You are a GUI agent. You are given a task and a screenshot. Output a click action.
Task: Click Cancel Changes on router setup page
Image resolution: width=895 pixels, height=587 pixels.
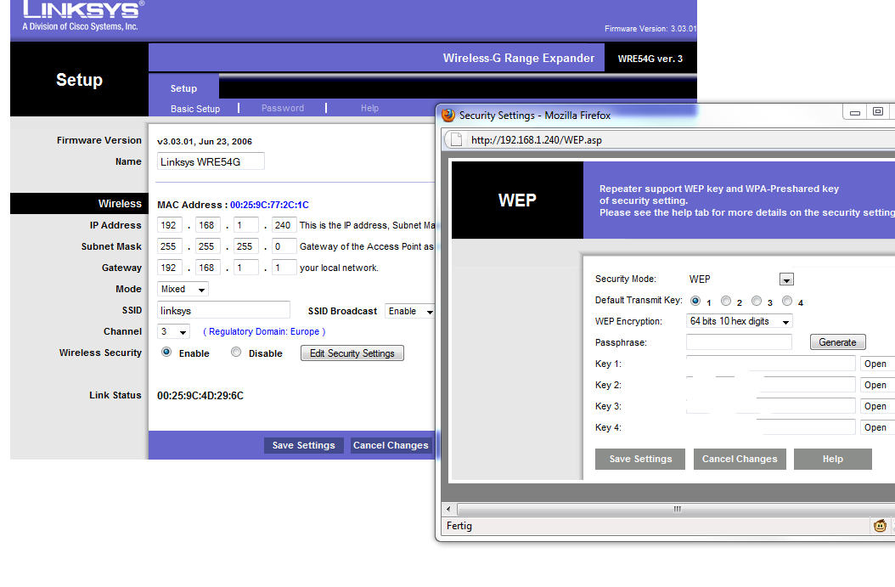pos(391,445)
